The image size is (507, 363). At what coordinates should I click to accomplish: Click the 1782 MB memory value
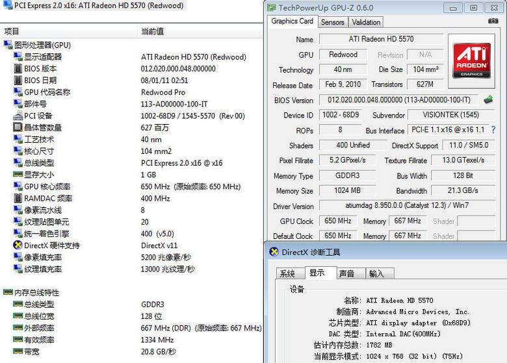click(379, 345)
